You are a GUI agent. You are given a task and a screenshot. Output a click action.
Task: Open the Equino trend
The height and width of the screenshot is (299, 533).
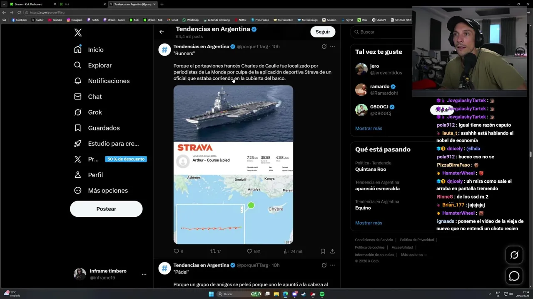tap(363, 208)
